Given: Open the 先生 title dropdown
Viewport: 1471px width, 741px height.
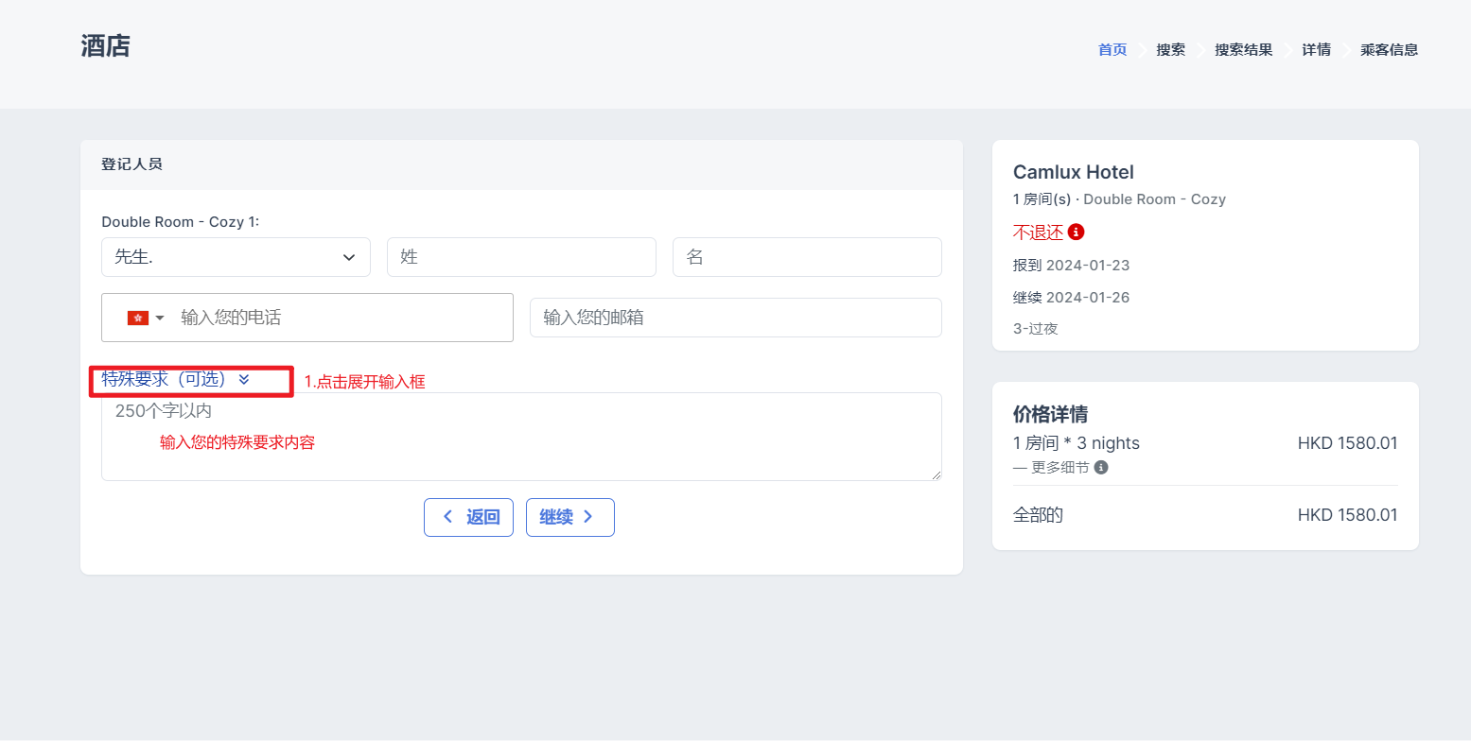Looking at the screenshot, I should coord(236,257).
